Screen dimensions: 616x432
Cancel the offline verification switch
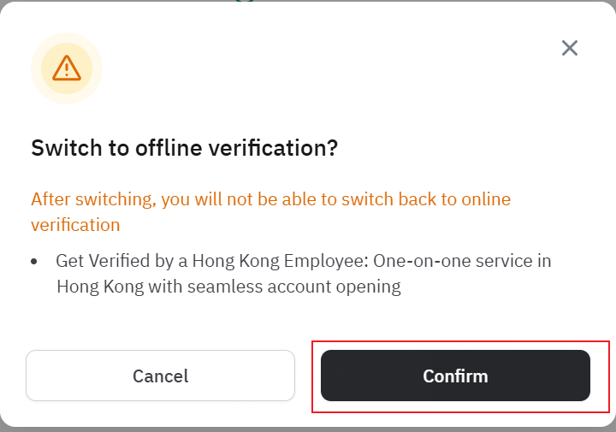pos(160,376)
